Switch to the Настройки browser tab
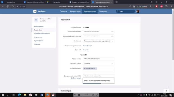Image resolution: width=174 pixels, height=97 pixels. (57, 2)
